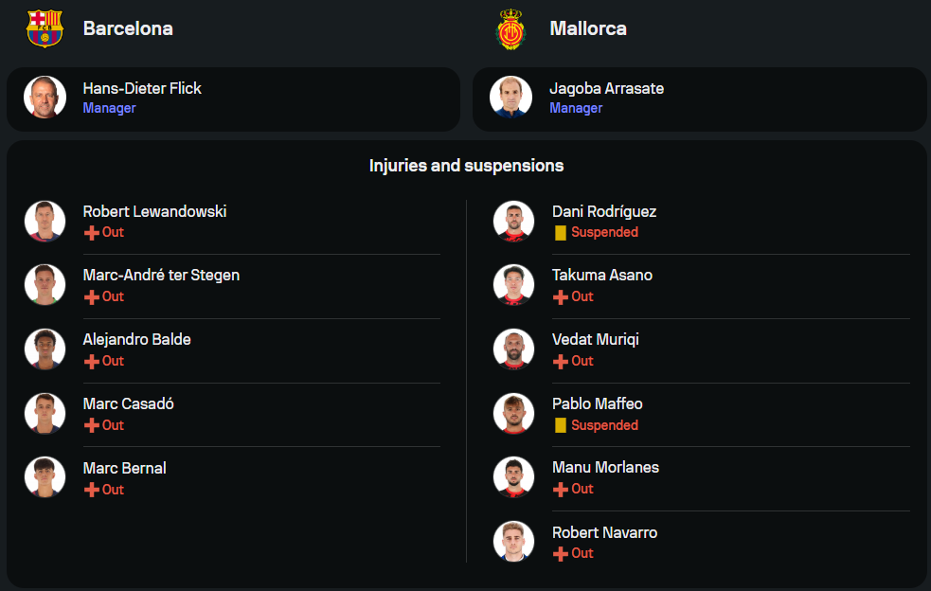
Task: Click Alejandro Balde's player avatar
Action: coord(45,349)
